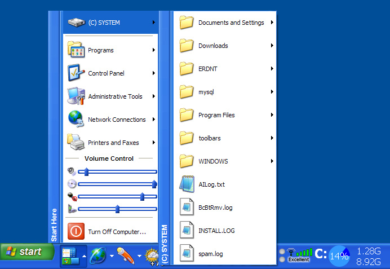Open the BcBtRmv.log file entry
390x269 pixels.
(225, 208)
